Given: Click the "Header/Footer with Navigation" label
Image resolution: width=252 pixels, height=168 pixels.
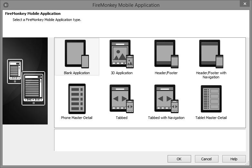Looking at the screenshot, I should click(x=211, y=75).
